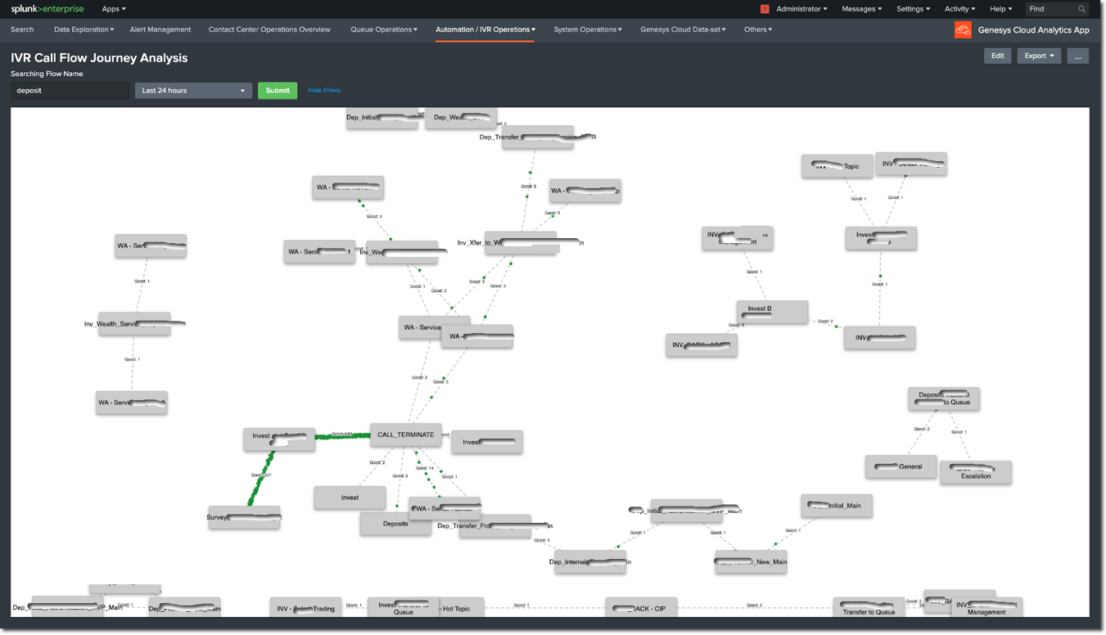Image resolution: width=1106 pixels, height=635 pixels.
Task: Open the System Operations menu
Action: (588, 29)
